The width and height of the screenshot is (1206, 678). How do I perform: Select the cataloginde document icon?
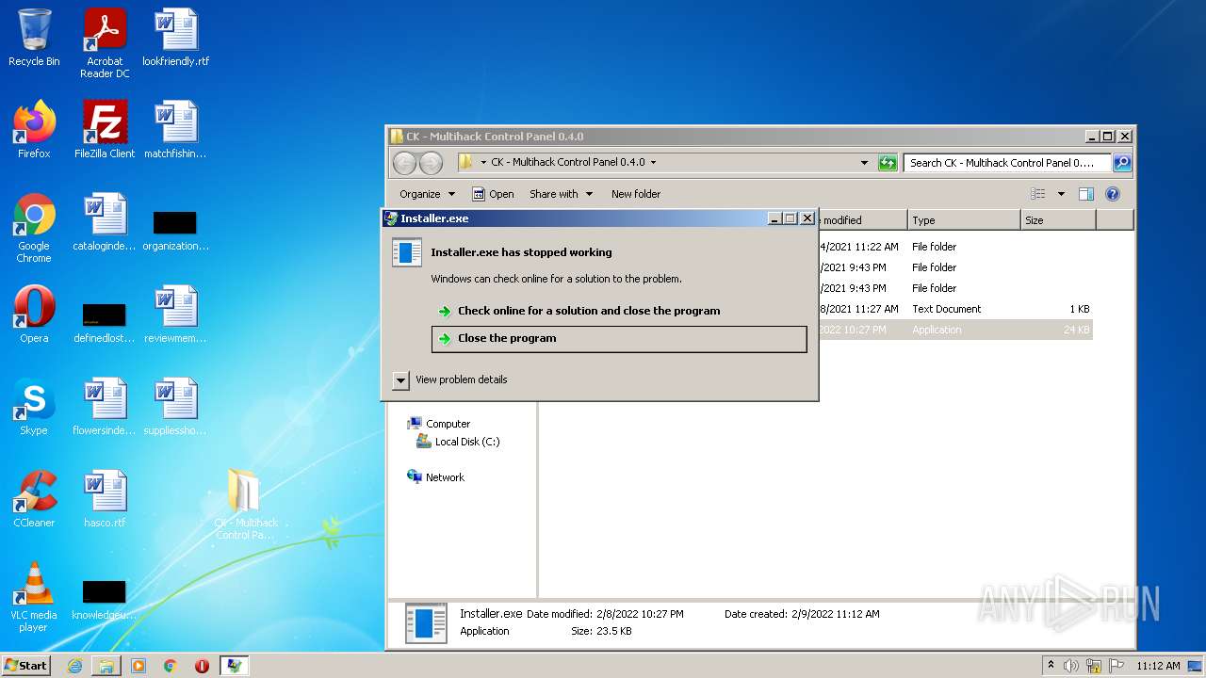pos(105,222)
